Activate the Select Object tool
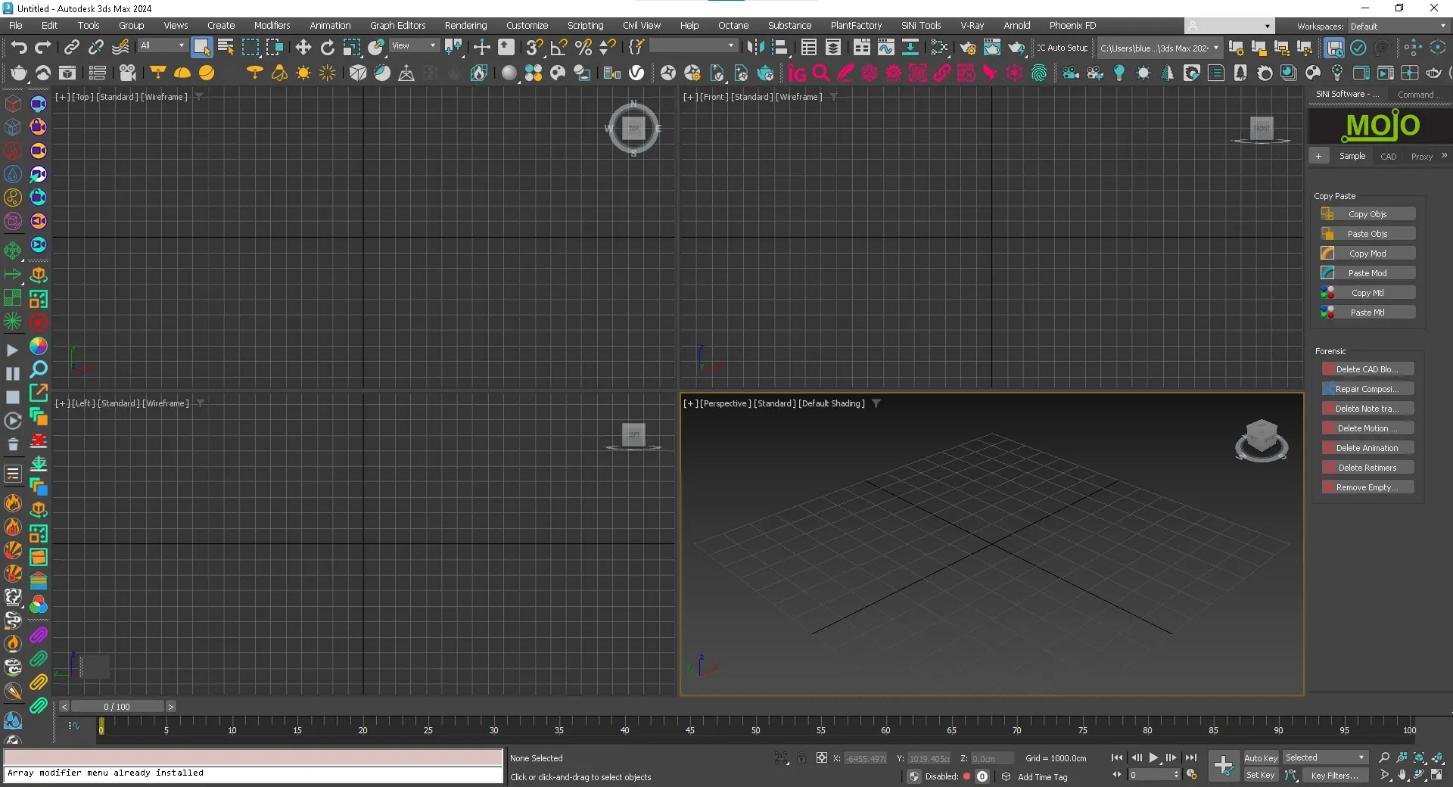Image resolution: width=1453 pixels, height=787 pixels. (201, 47)
